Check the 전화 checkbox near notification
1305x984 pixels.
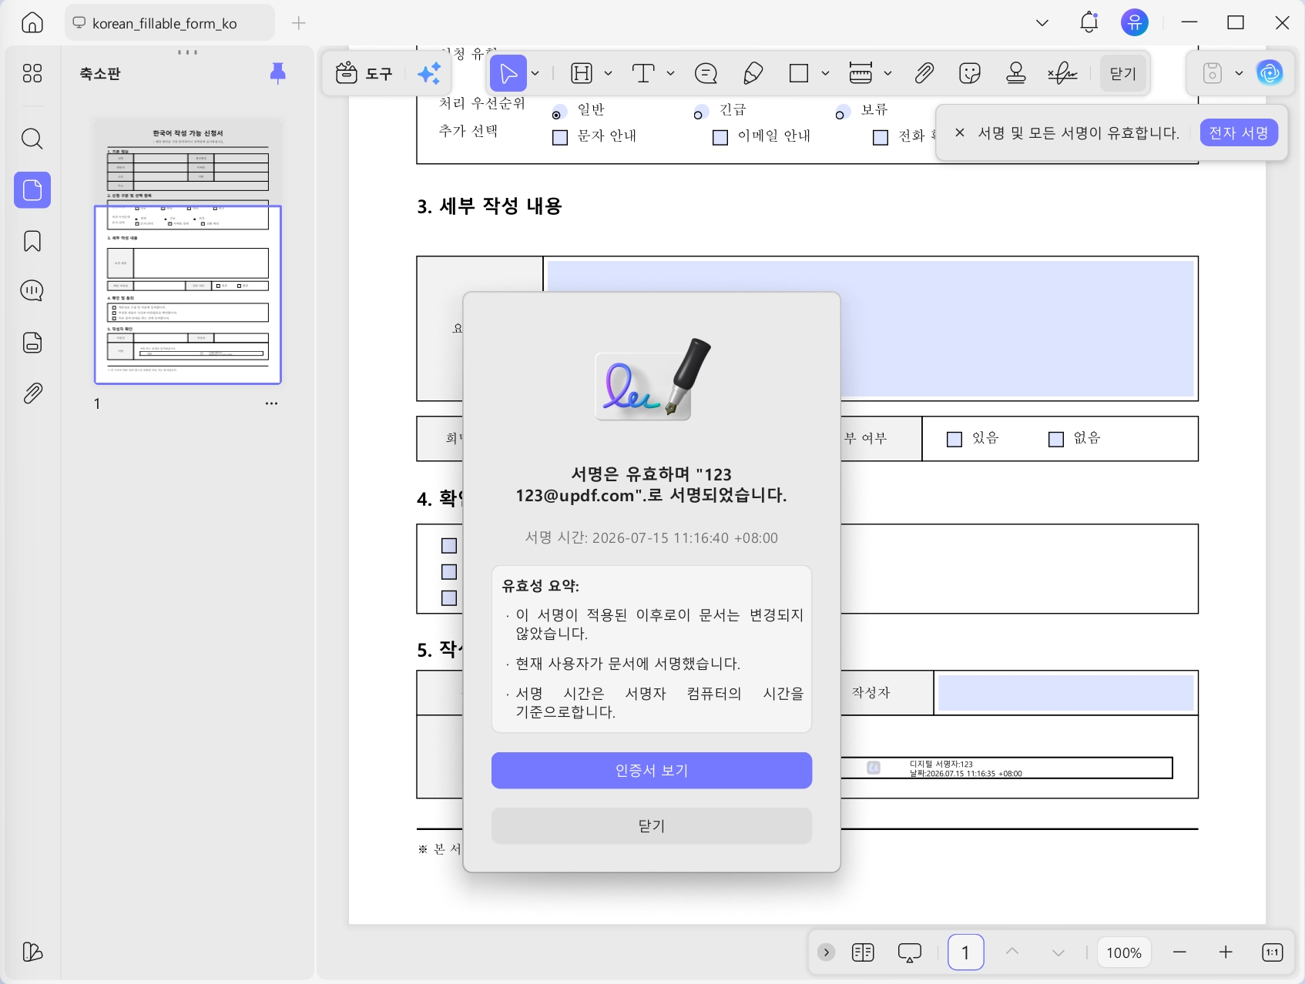881,138
